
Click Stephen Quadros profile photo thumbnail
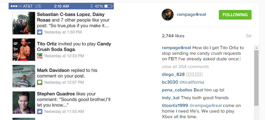pyautogui.click(x=24, y=103)
